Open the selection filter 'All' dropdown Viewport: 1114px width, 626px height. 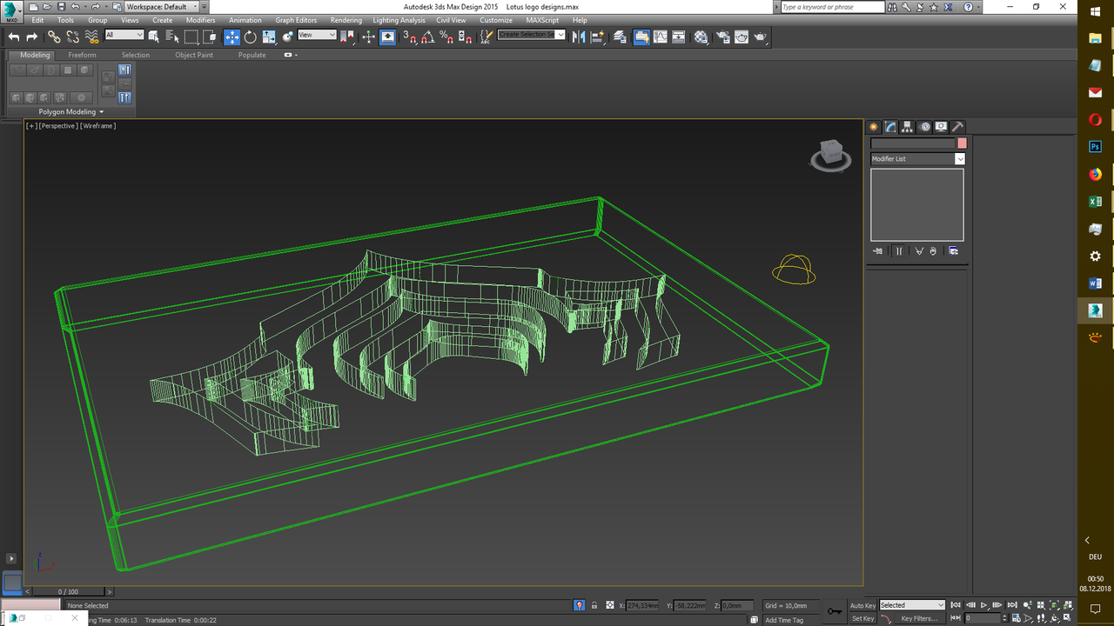[124, 35]
